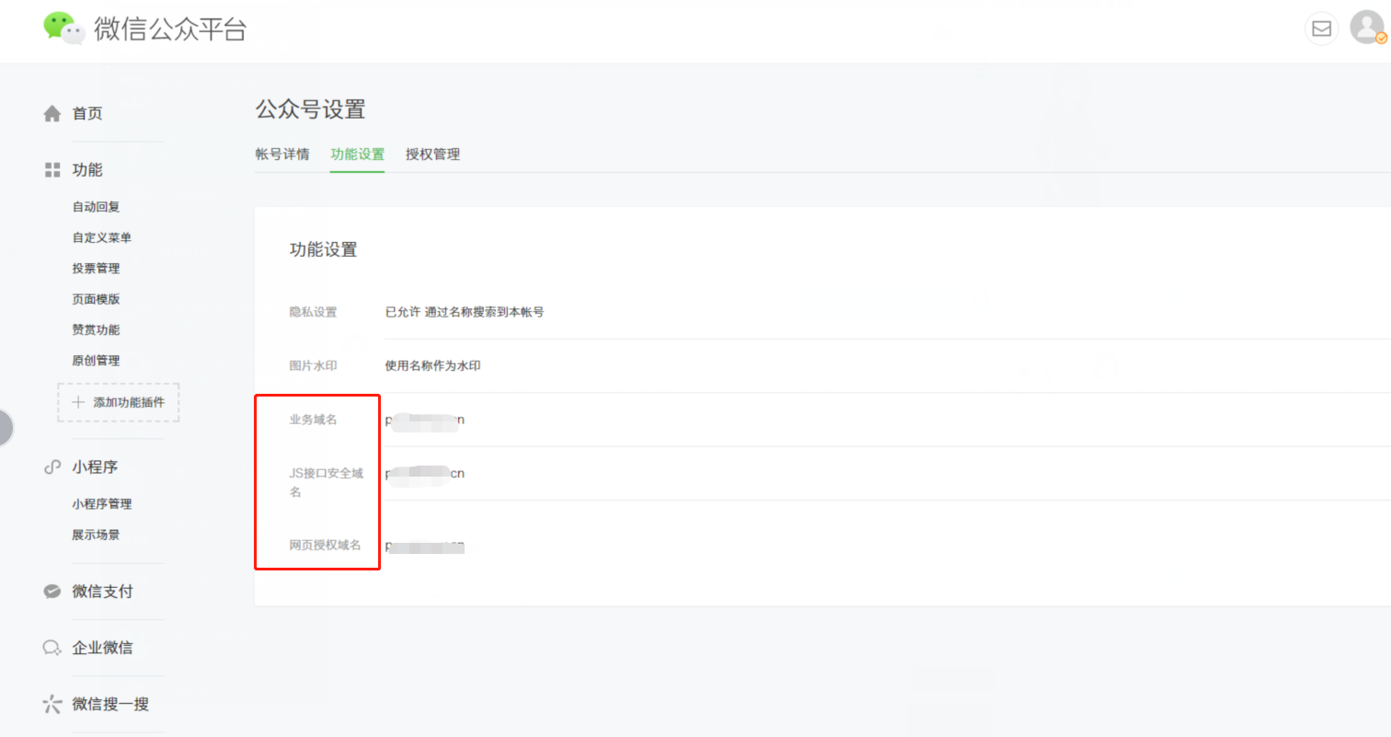Click the 网页授权域名 label
Image resolution: width=1391 pixels, height=737 pixels.
(x=325, y=546)
